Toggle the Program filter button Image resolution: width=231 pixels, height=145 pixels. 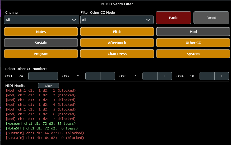[x=41, y=54]
